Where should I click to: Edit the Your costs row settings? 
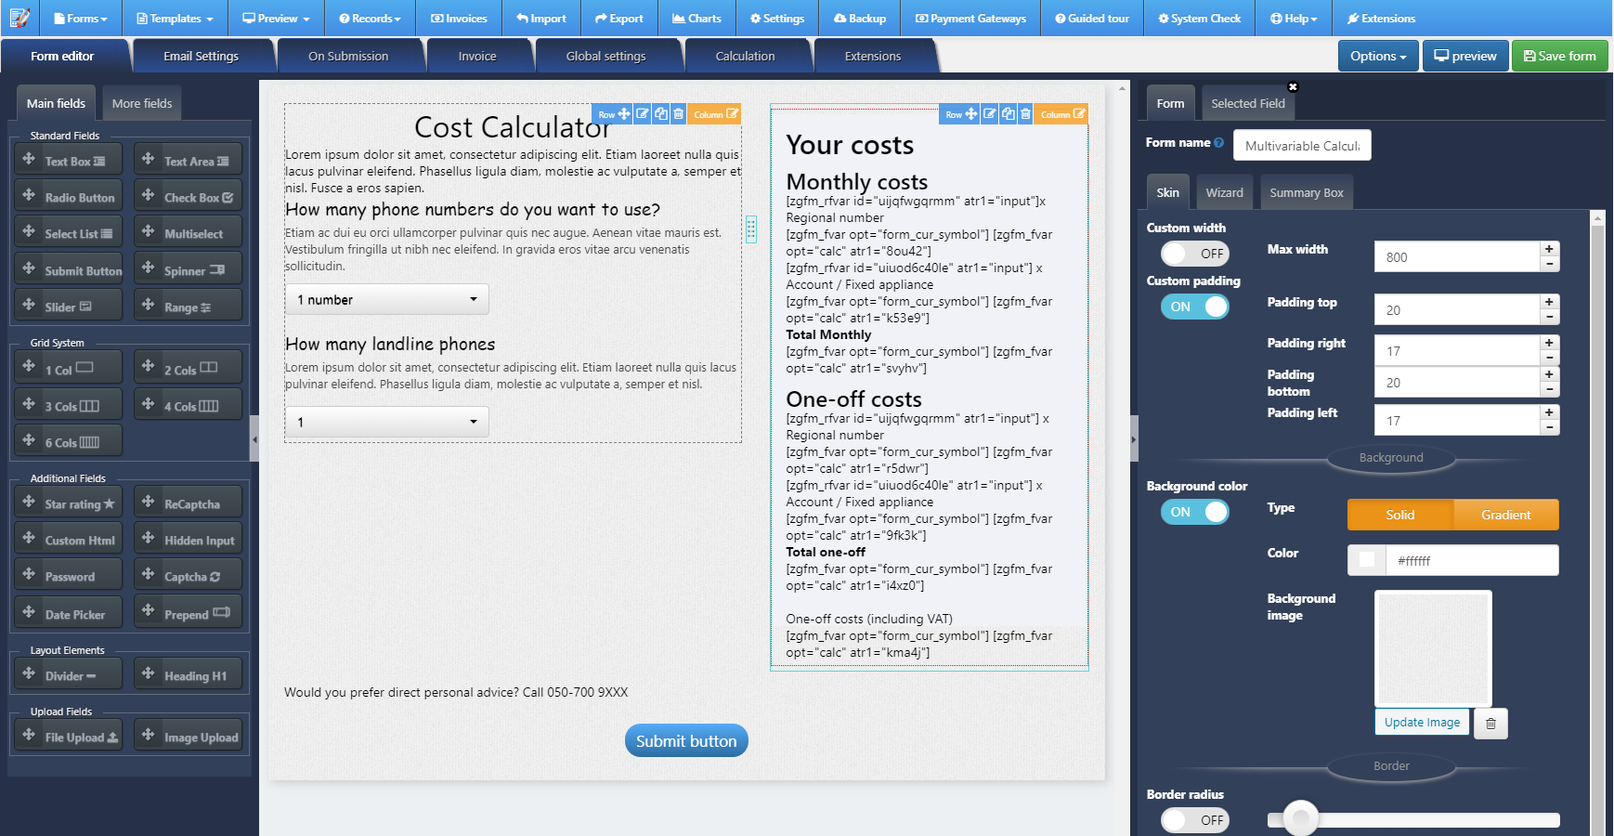click(x=990, y=113)
